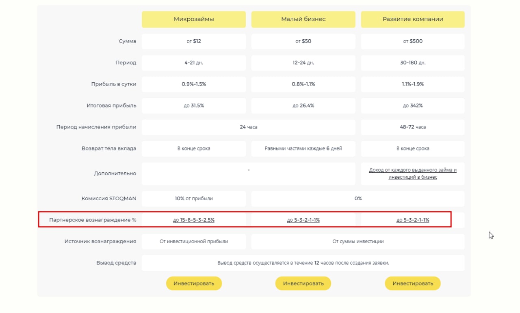Click the 'до 342%' total profit cell
520x313 pixels.
[413, 106]
